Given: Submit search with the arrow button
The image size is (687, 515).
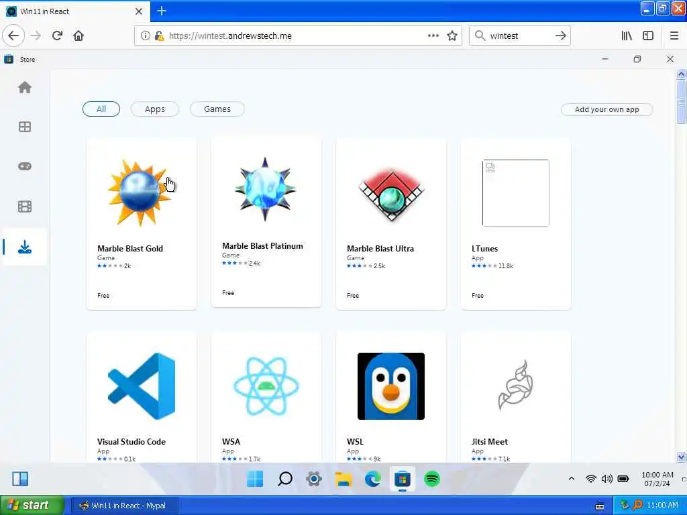Looking at the screenshot, I should click(x=560, y=36).
